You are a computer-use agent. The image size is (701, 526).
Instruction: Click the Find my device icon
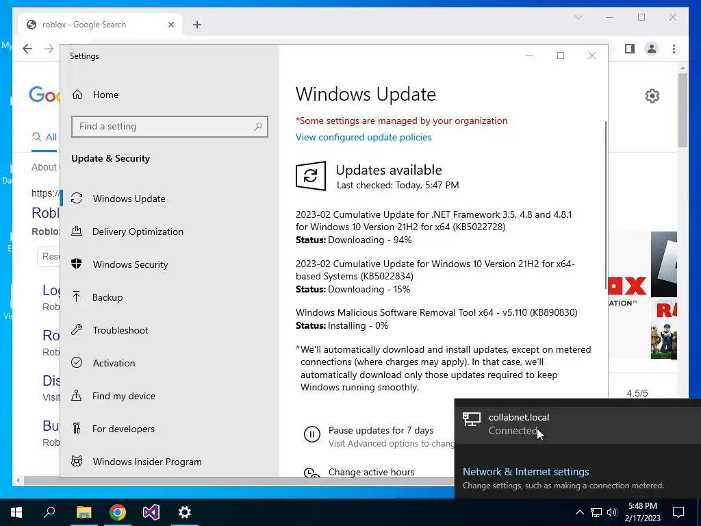coord(77,396)
